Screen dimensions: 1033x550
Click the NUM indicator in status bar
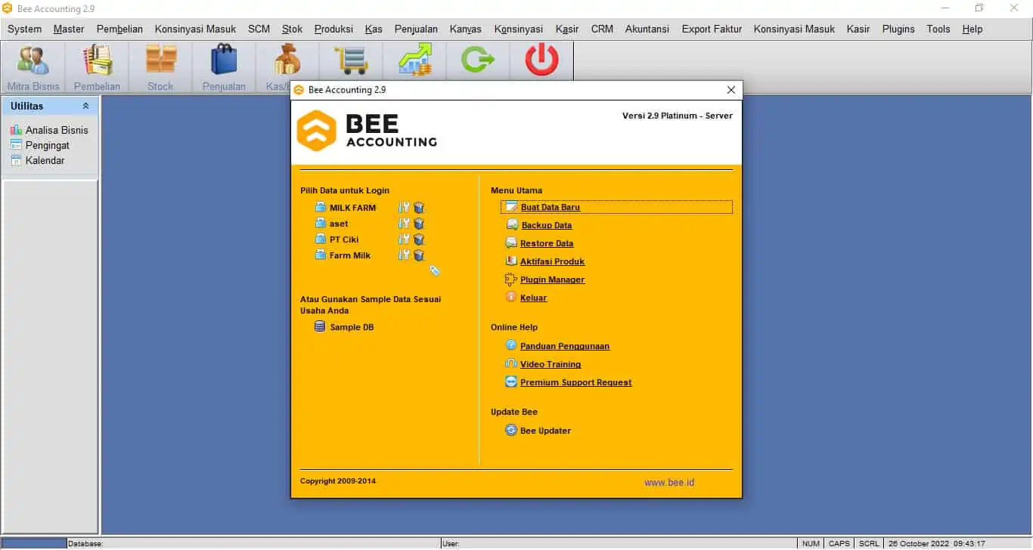(811, 543)
